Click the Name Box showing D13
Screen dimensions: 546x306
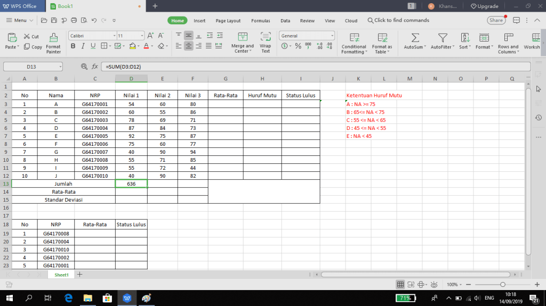tap(33, 67)
